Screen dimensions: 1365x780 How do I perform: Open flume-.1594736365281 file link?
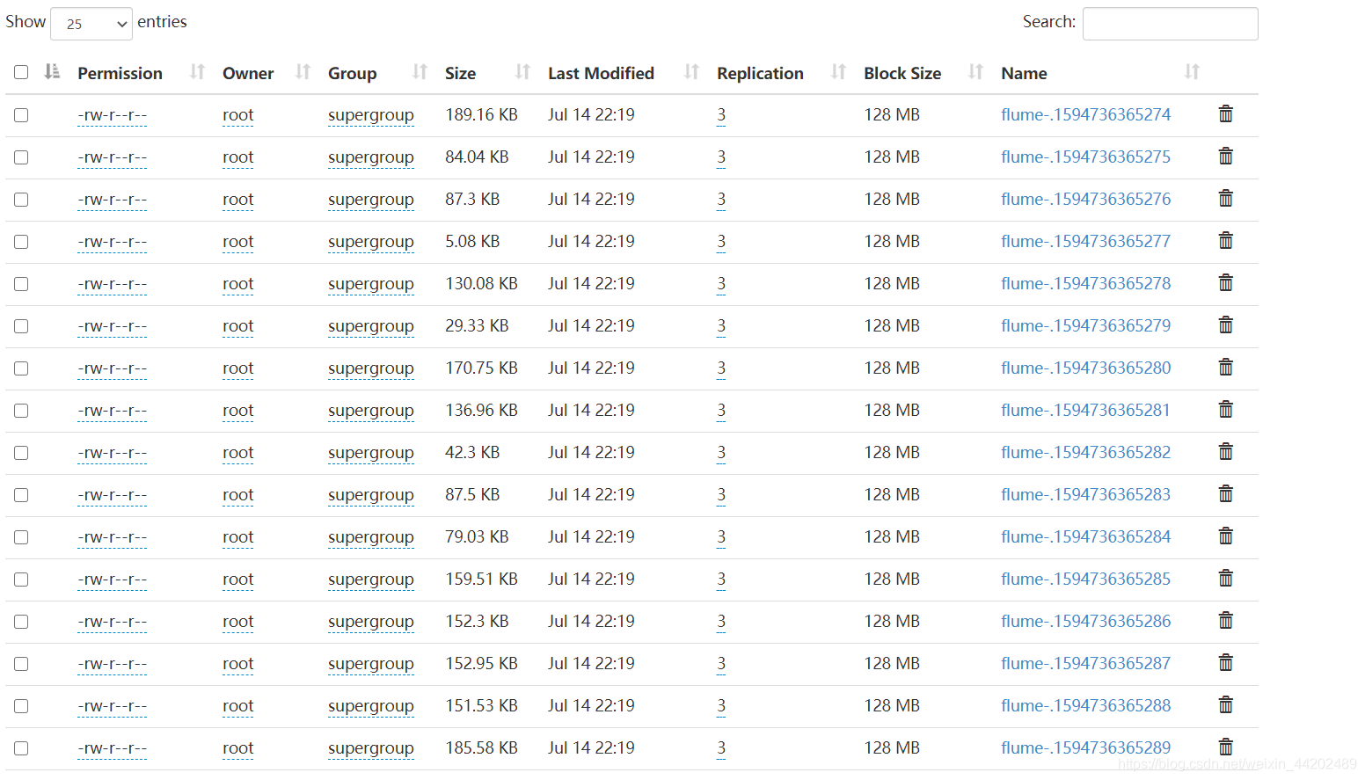(1085, 410)
